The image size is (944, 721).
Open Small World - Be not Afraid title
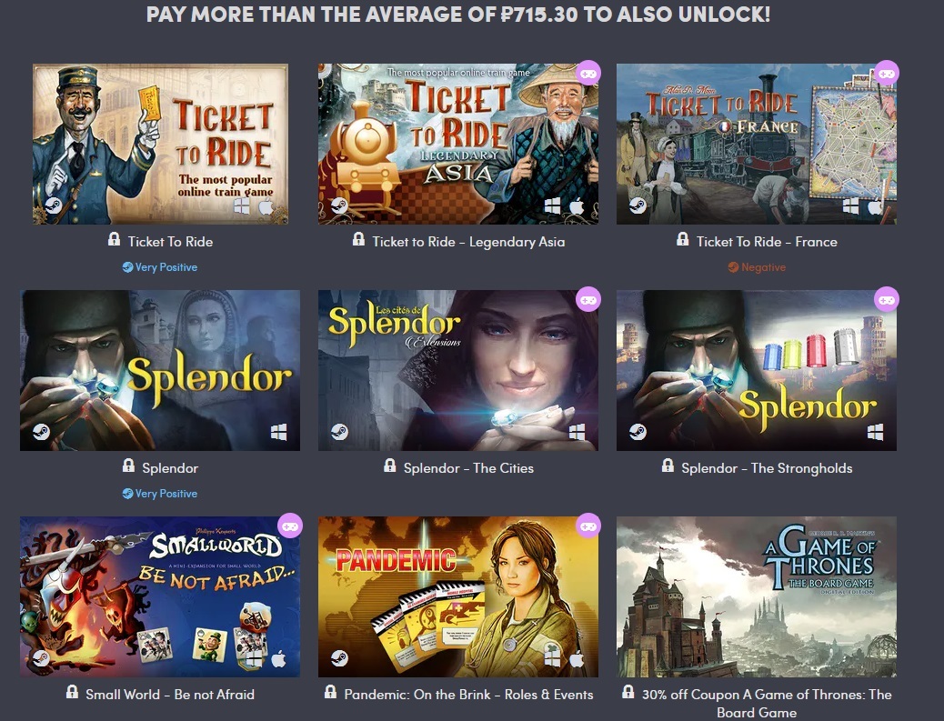(x=170, y=695)
